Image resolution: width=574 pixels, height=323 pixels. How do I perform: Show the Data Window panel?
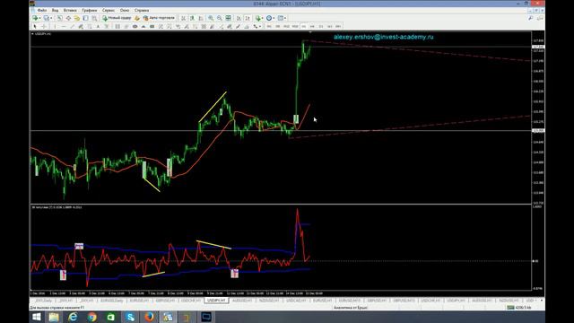[68, 18]
